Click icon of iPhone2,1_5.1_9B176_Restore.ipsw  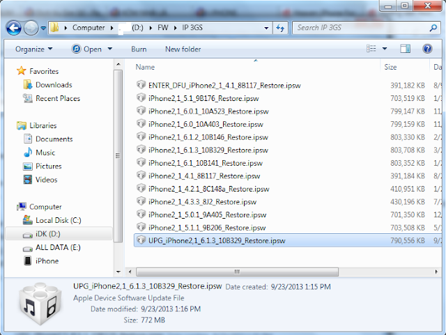coord(141,98)
